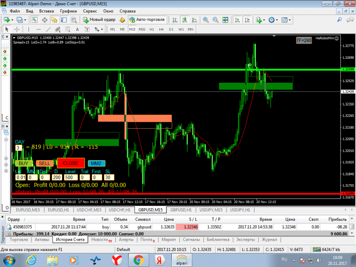The image size is (356, 267).
Task: Select the vertical line drawing tool
Action: [28, 29]
